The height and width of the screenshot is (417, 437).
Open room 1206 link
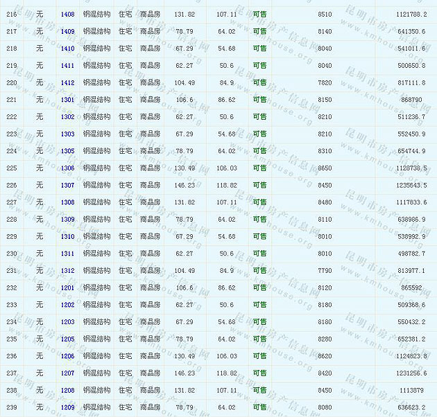click(x=67, y=356)
